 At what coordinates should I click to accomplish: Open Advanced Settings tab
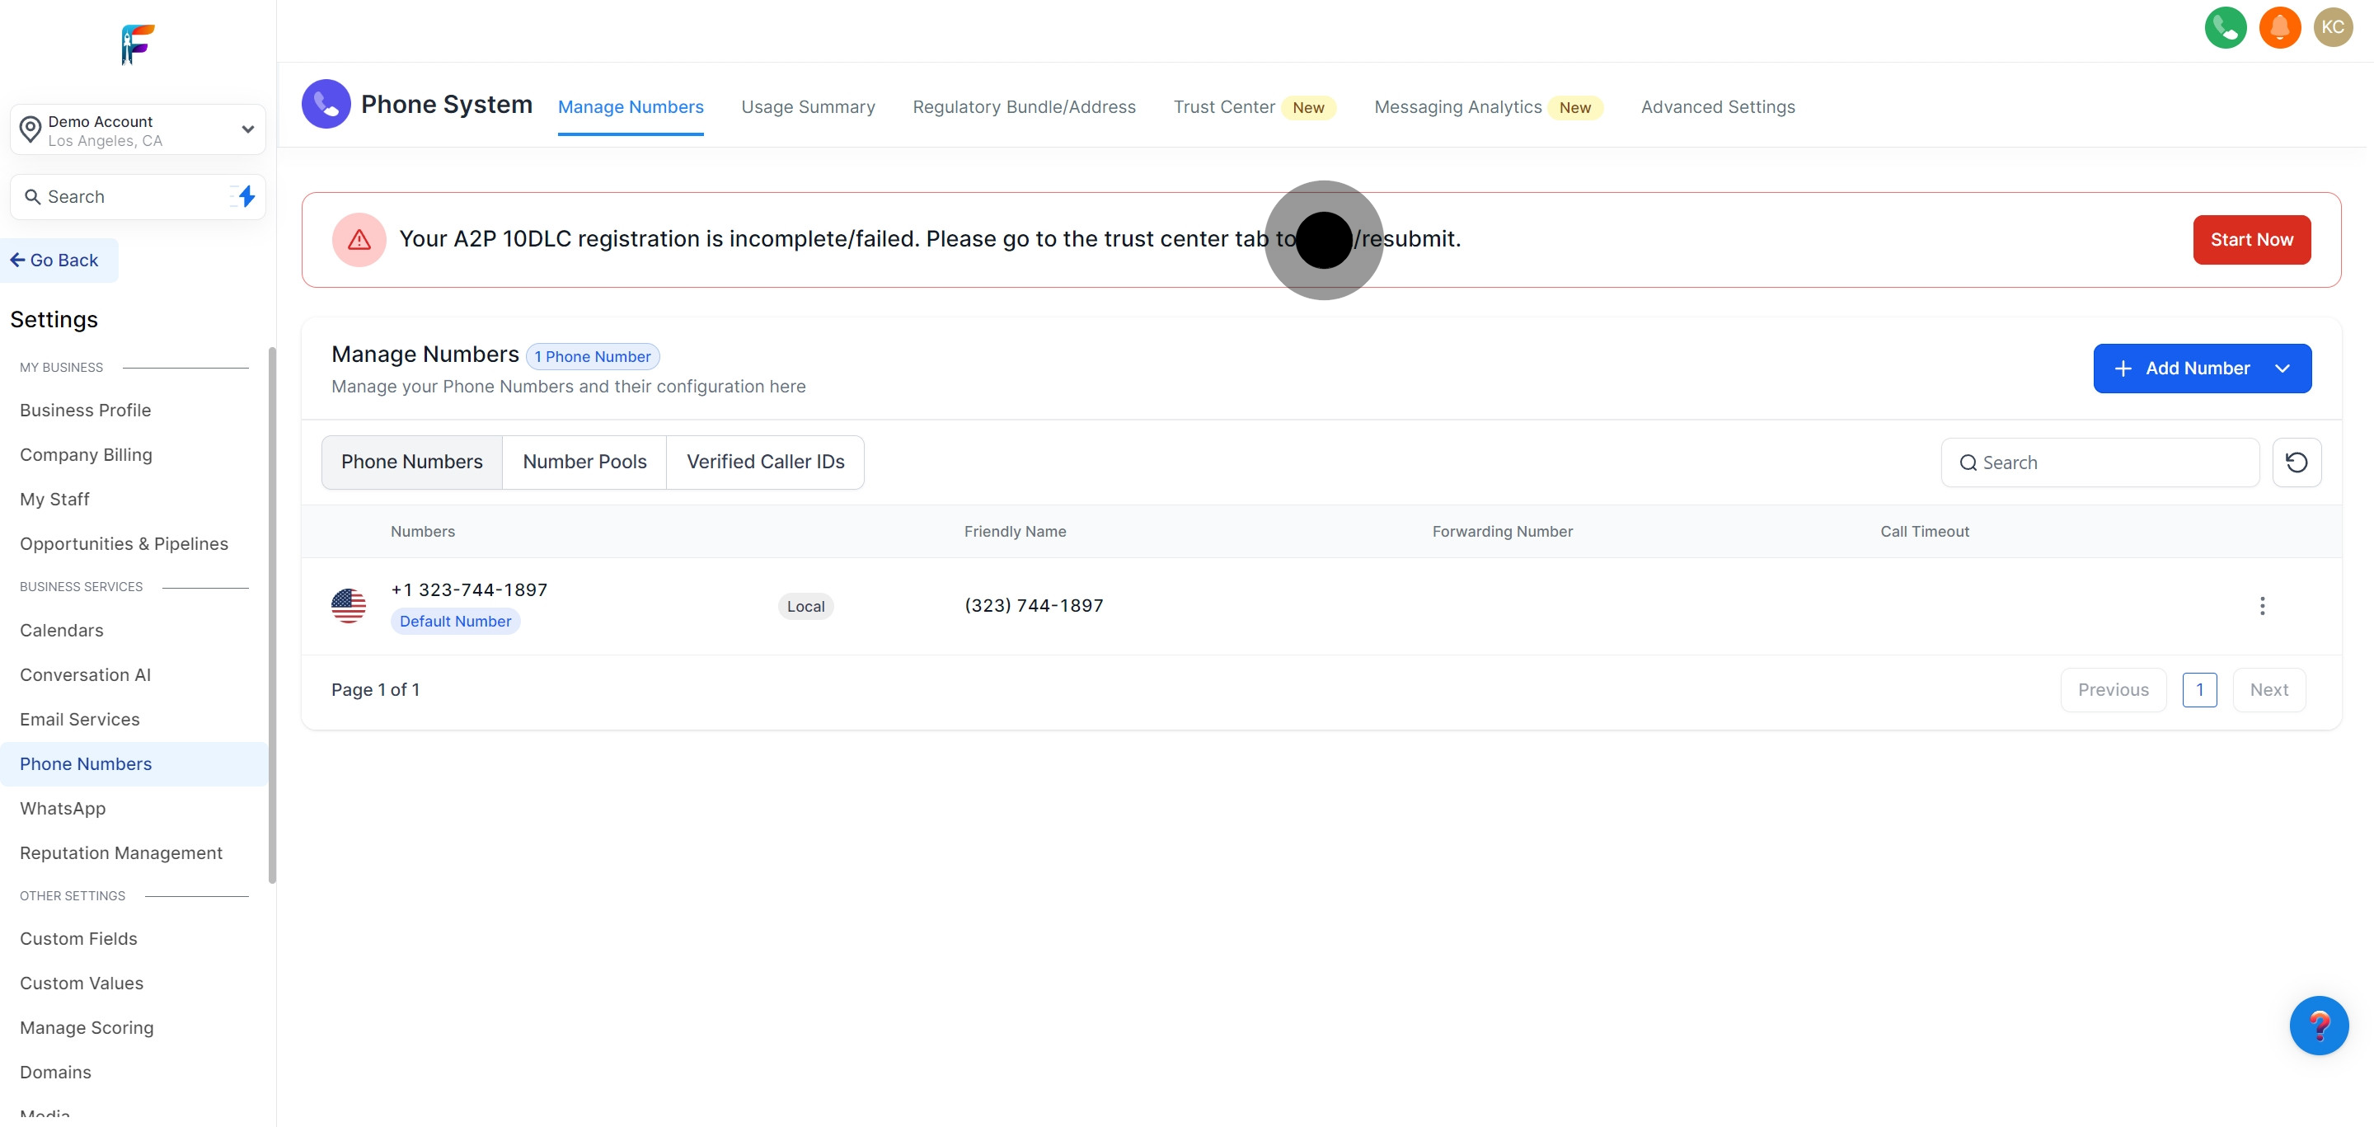tap(1717, 107)
